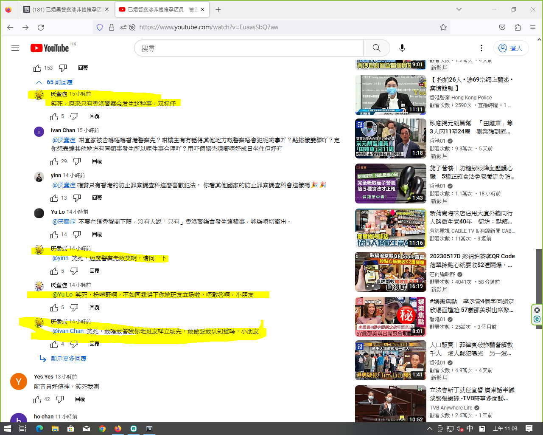Click the 登入 sign-in button
Screen dimensions: 543x435
point(511,48)
